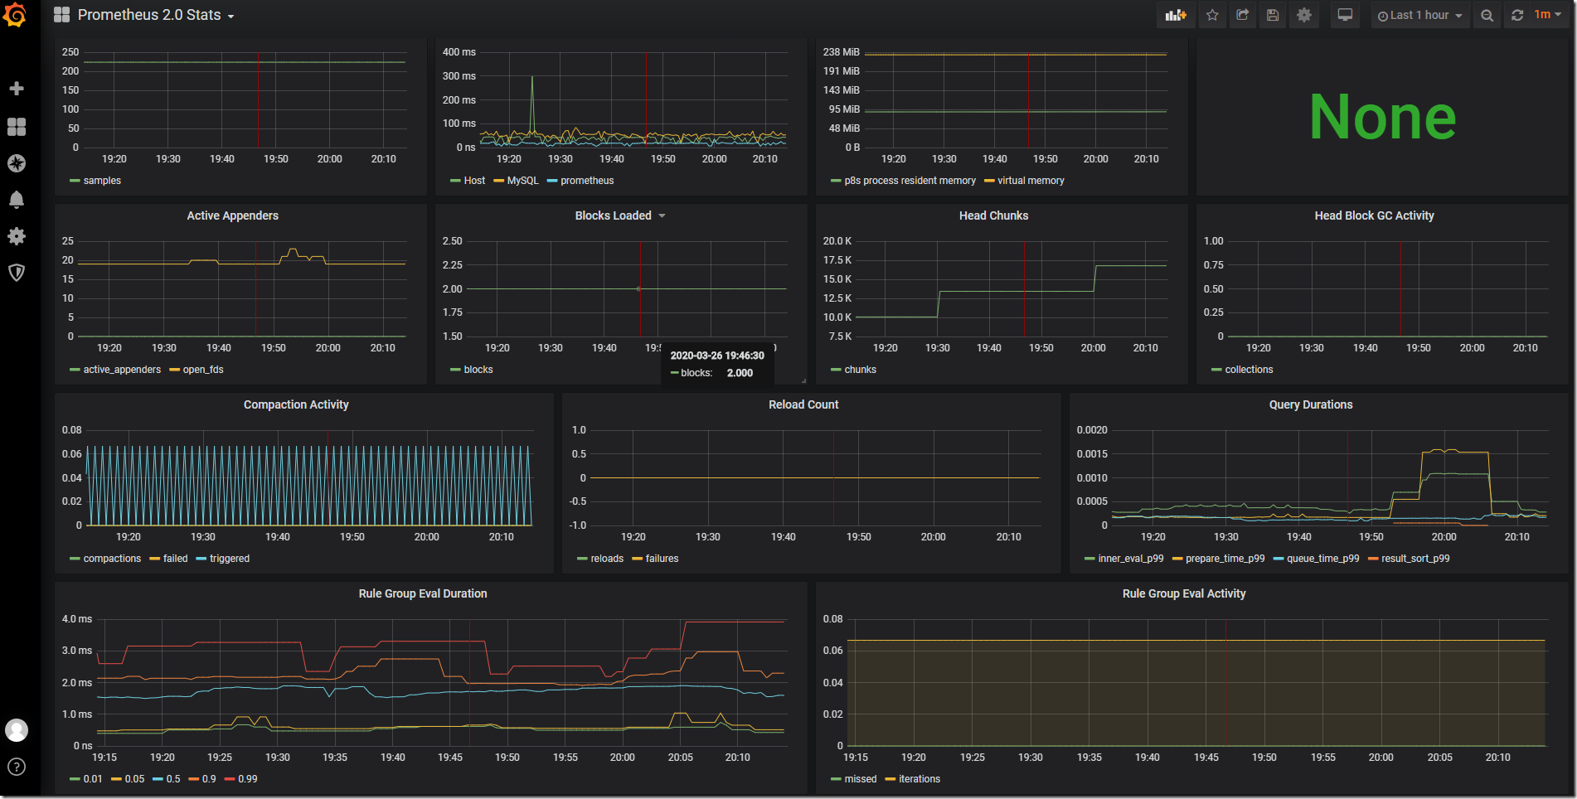The height and width of the screenshot is (799, 1577).
Task: Open Reload Count panel title menu
Action: (x=803, y=404)
